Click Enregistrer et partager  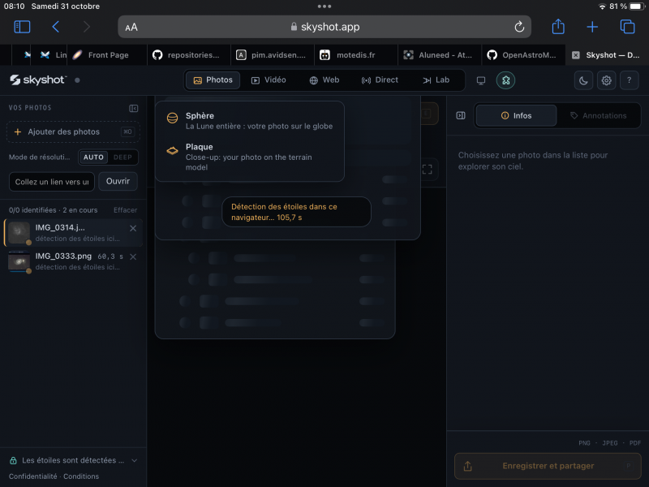point(548,466)
